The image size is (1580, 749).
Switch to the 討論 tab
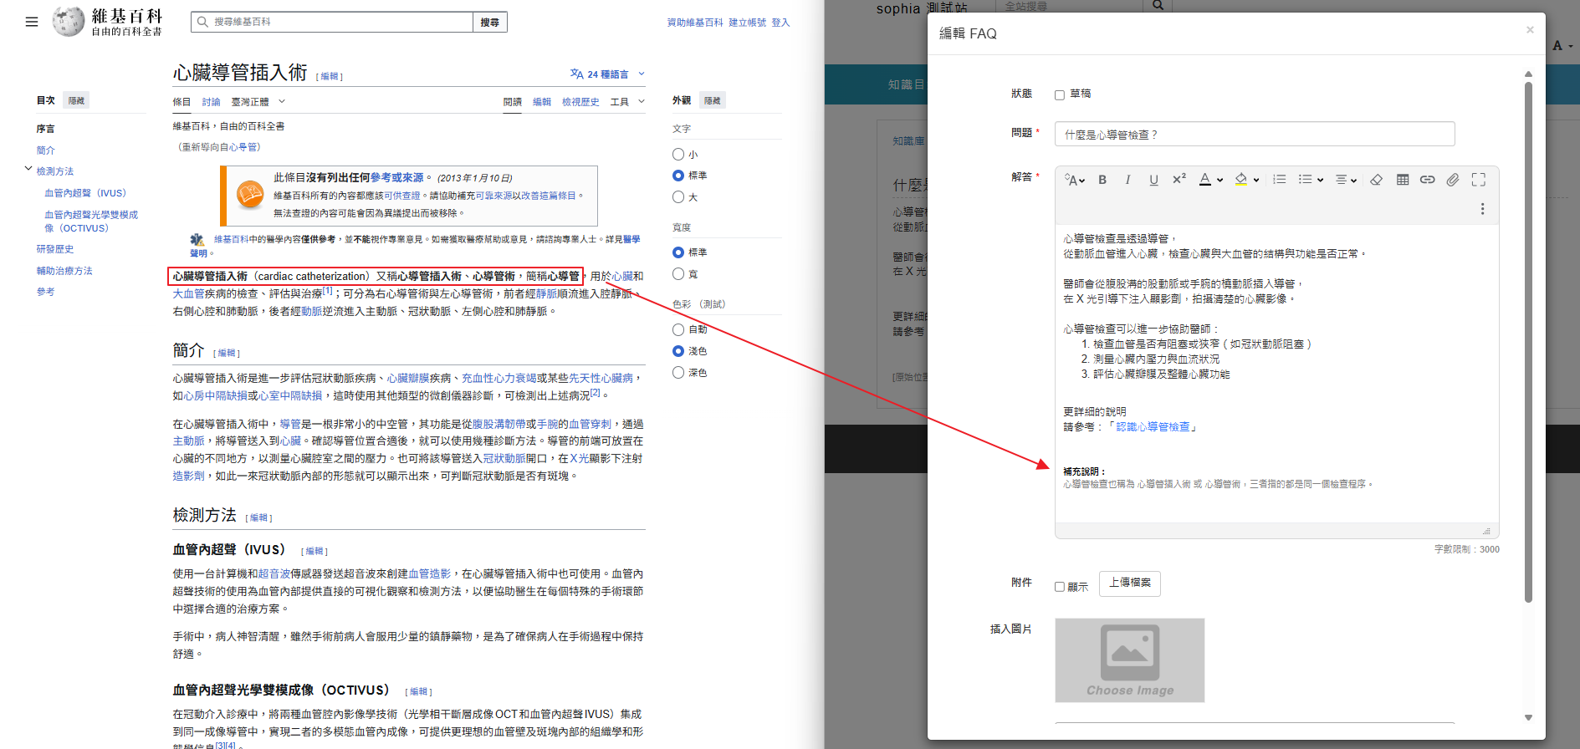211,102
